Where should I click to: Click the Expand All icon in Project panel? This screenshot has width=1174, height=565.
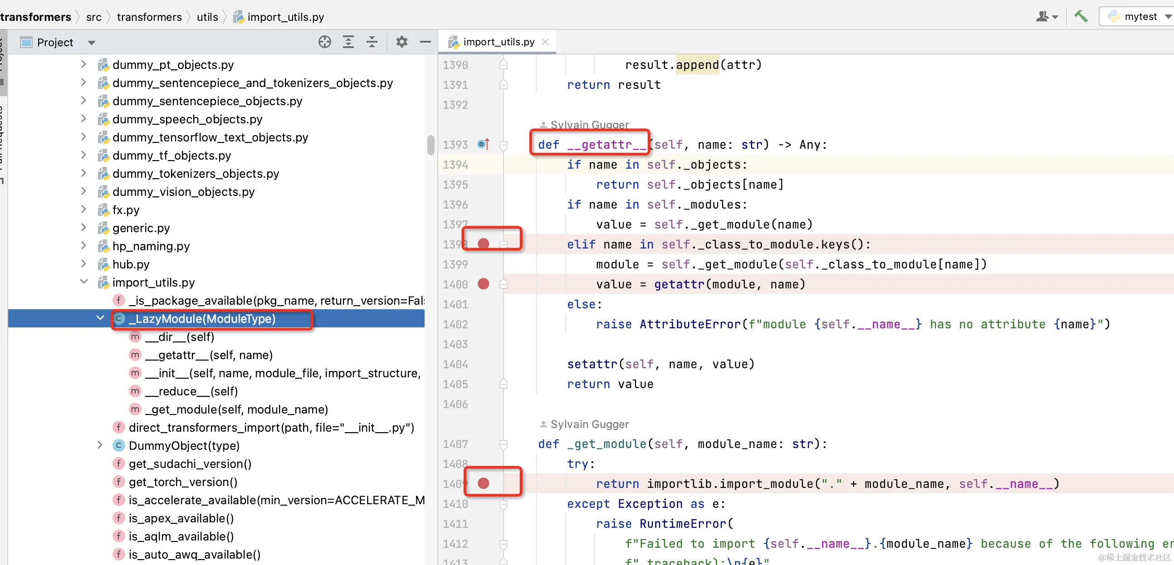pos(348,42)
